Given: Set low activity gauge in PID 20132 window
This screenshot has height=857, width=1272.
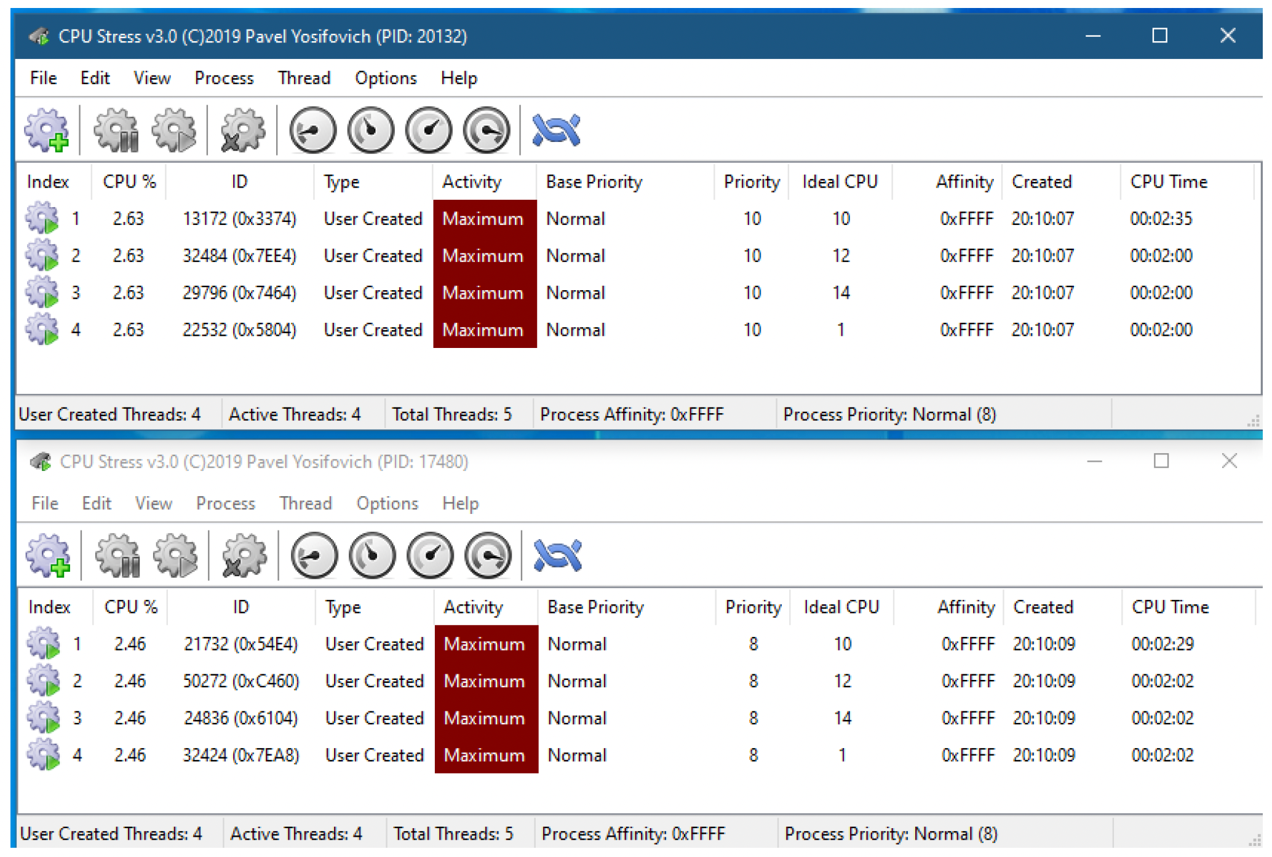Looking at the screenshot, I should pos(313,130).
